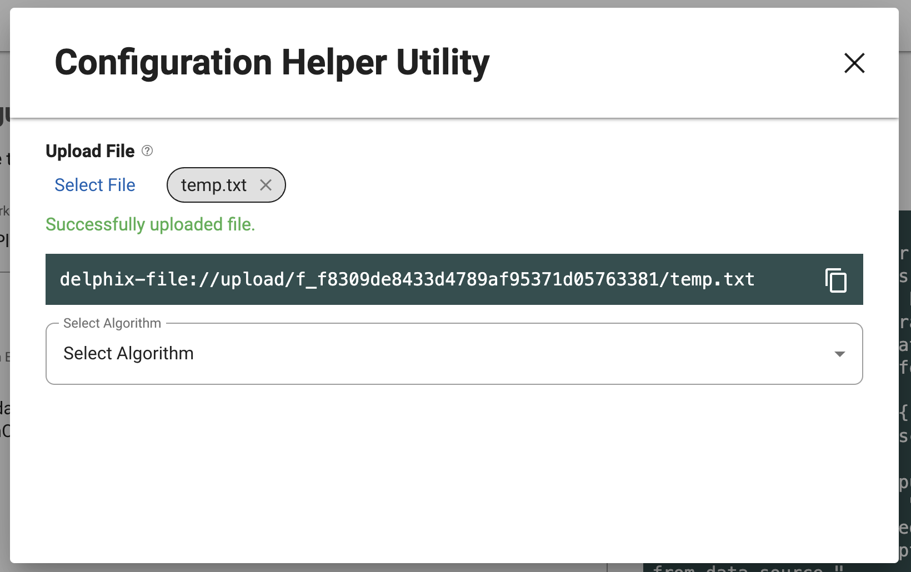This screenshot has width=911, height=572.
Task: Click the Upload File label
Action: pyautogui.click(x=90, y=151)
